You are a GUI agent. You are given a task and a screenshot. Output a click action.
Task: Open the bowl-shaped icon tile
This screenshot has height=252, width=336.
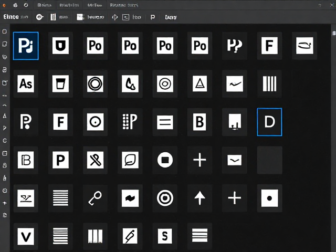pos(304,46)
